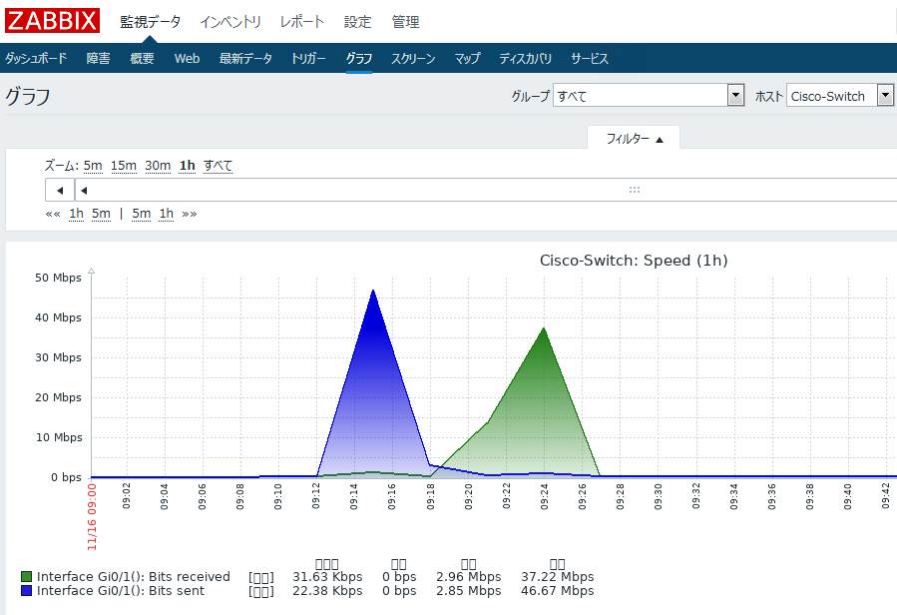Switch to the グラフ tab
The width and height of the screenshot is (897, 615).
[x=357, y=58]
